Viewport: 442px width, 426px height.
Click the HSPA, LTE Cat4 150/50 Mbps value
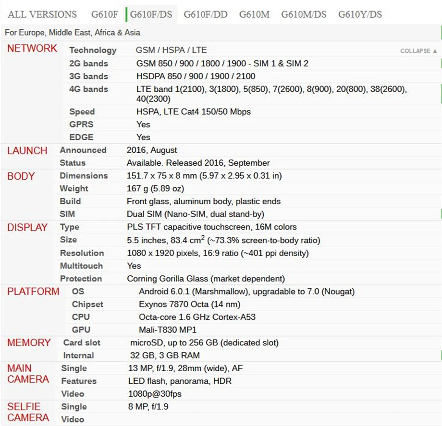click(x=194, y=112)
